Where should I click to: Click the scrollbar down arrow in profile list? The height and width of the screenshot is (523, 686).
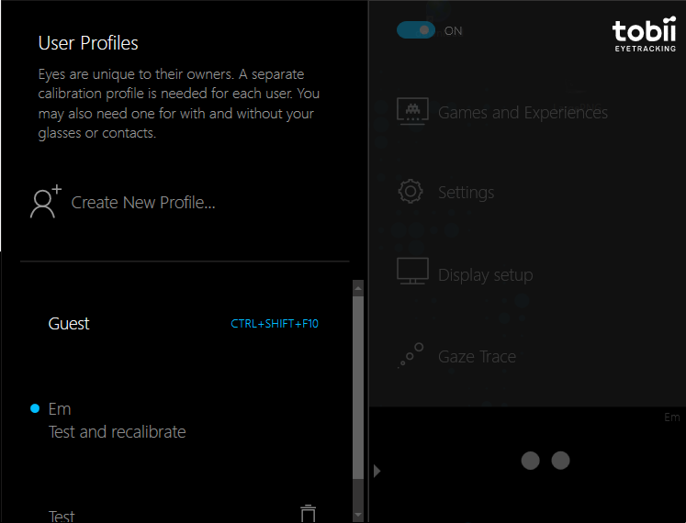pyautogui.click(x=358, y=515)
